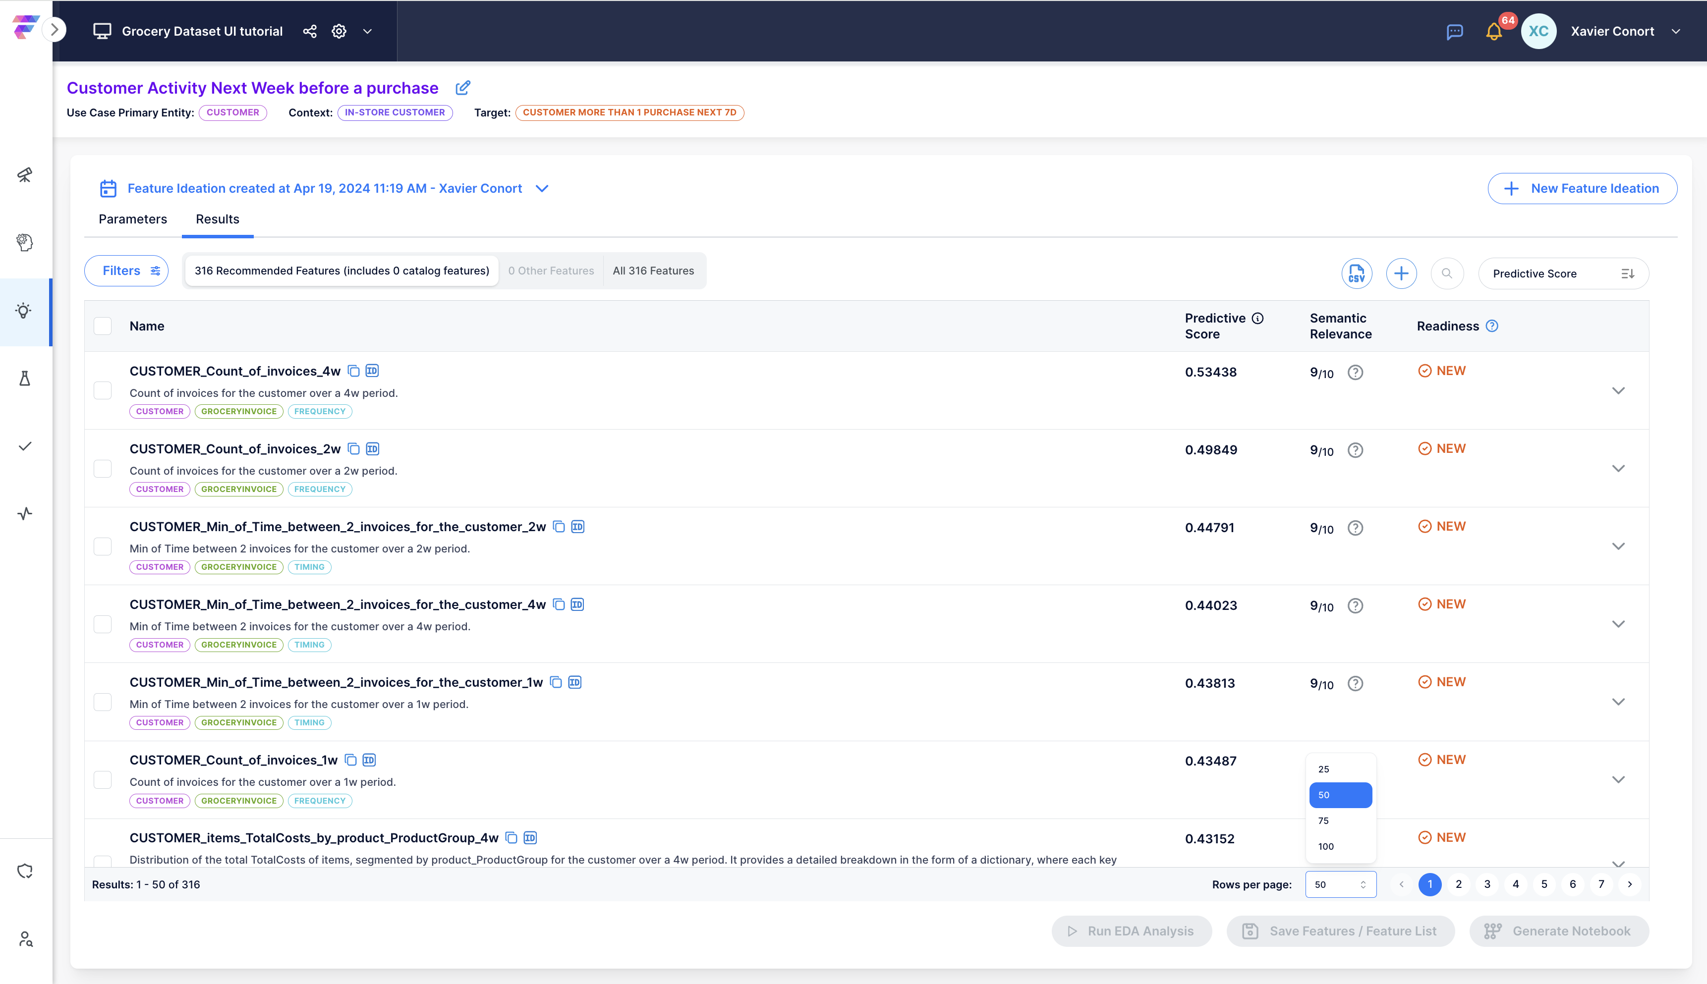1707x984 pixels.
Task: Open the Filters button
Action: [126, 271]
